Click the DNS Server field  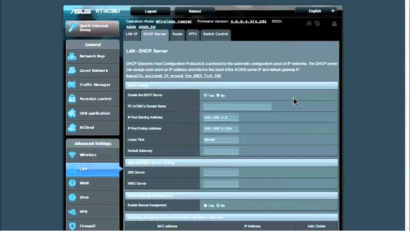[x=221, y=172]
